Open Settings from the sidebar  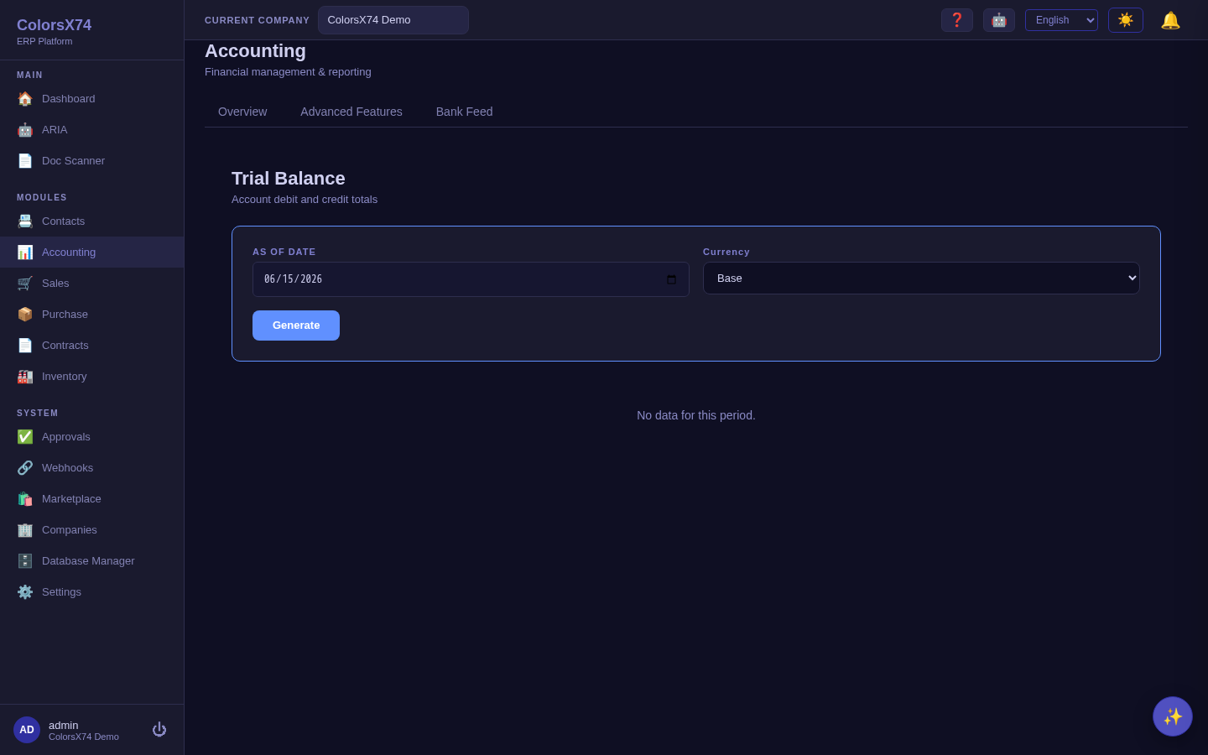(91, 592)
